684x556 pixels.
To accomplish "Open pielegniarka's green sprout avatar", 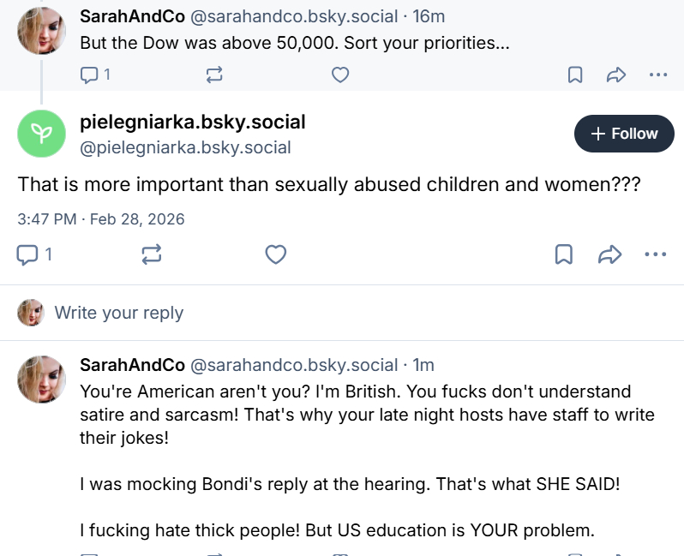I will [42, 134].
